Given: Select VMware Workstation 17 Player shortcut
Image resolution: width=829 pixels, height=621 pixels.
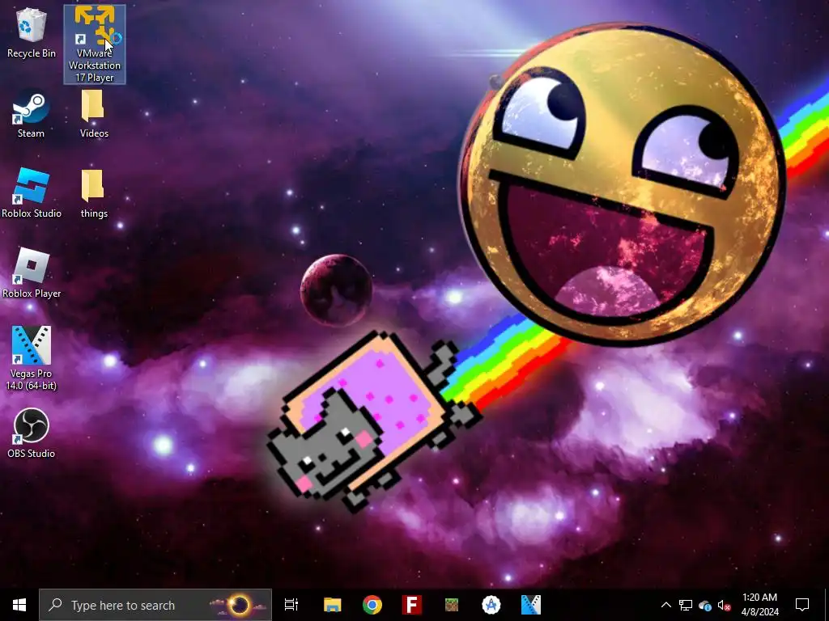Looking at the screenshot, I should point(95,44).
